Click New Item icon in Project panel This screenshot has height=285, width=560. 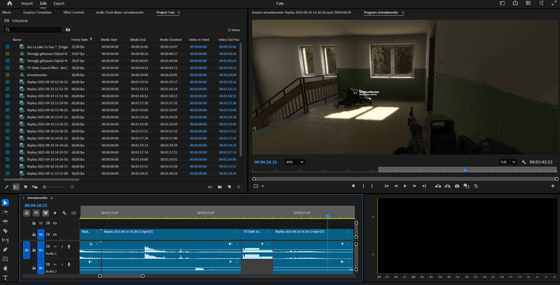tap(229, 187)
